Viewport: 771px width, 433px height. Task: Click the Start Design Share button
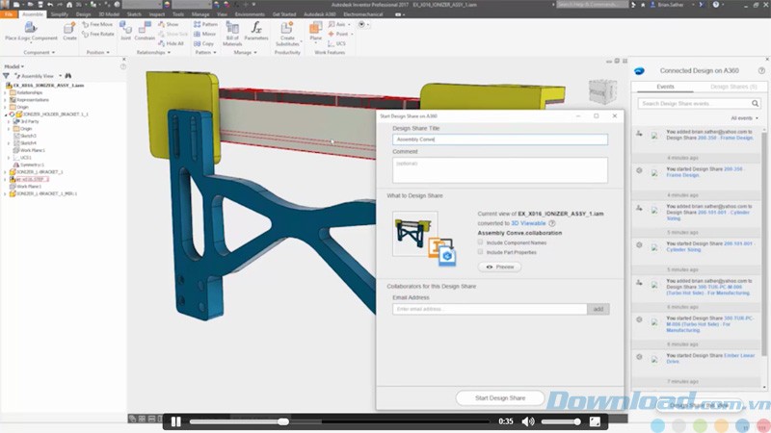[x=499, y=397]
